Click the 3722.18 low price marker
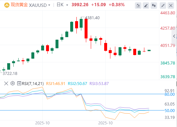This screenshot has height=127, width=177. [x=10, y=74]
